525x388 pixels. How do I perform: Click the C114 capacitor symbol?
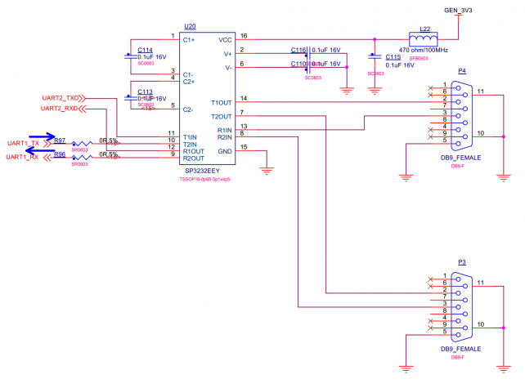point(131,56)
